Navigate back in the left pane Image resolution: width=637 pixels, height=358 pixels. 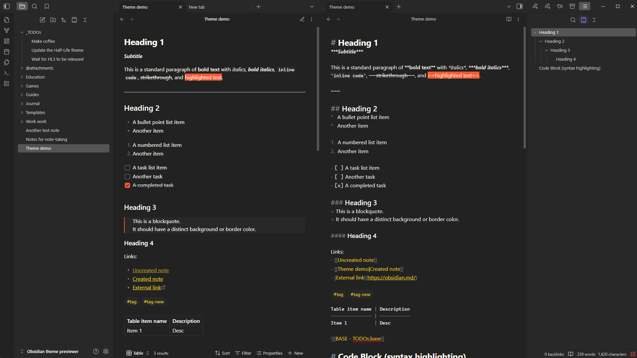[122, 19]
